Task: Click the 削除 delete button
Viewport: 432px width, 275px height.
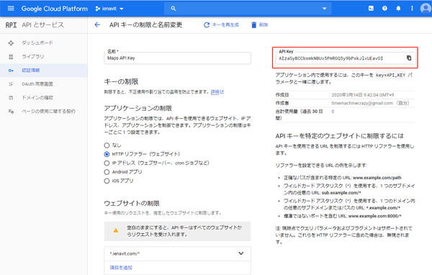Action: [259, 24]
